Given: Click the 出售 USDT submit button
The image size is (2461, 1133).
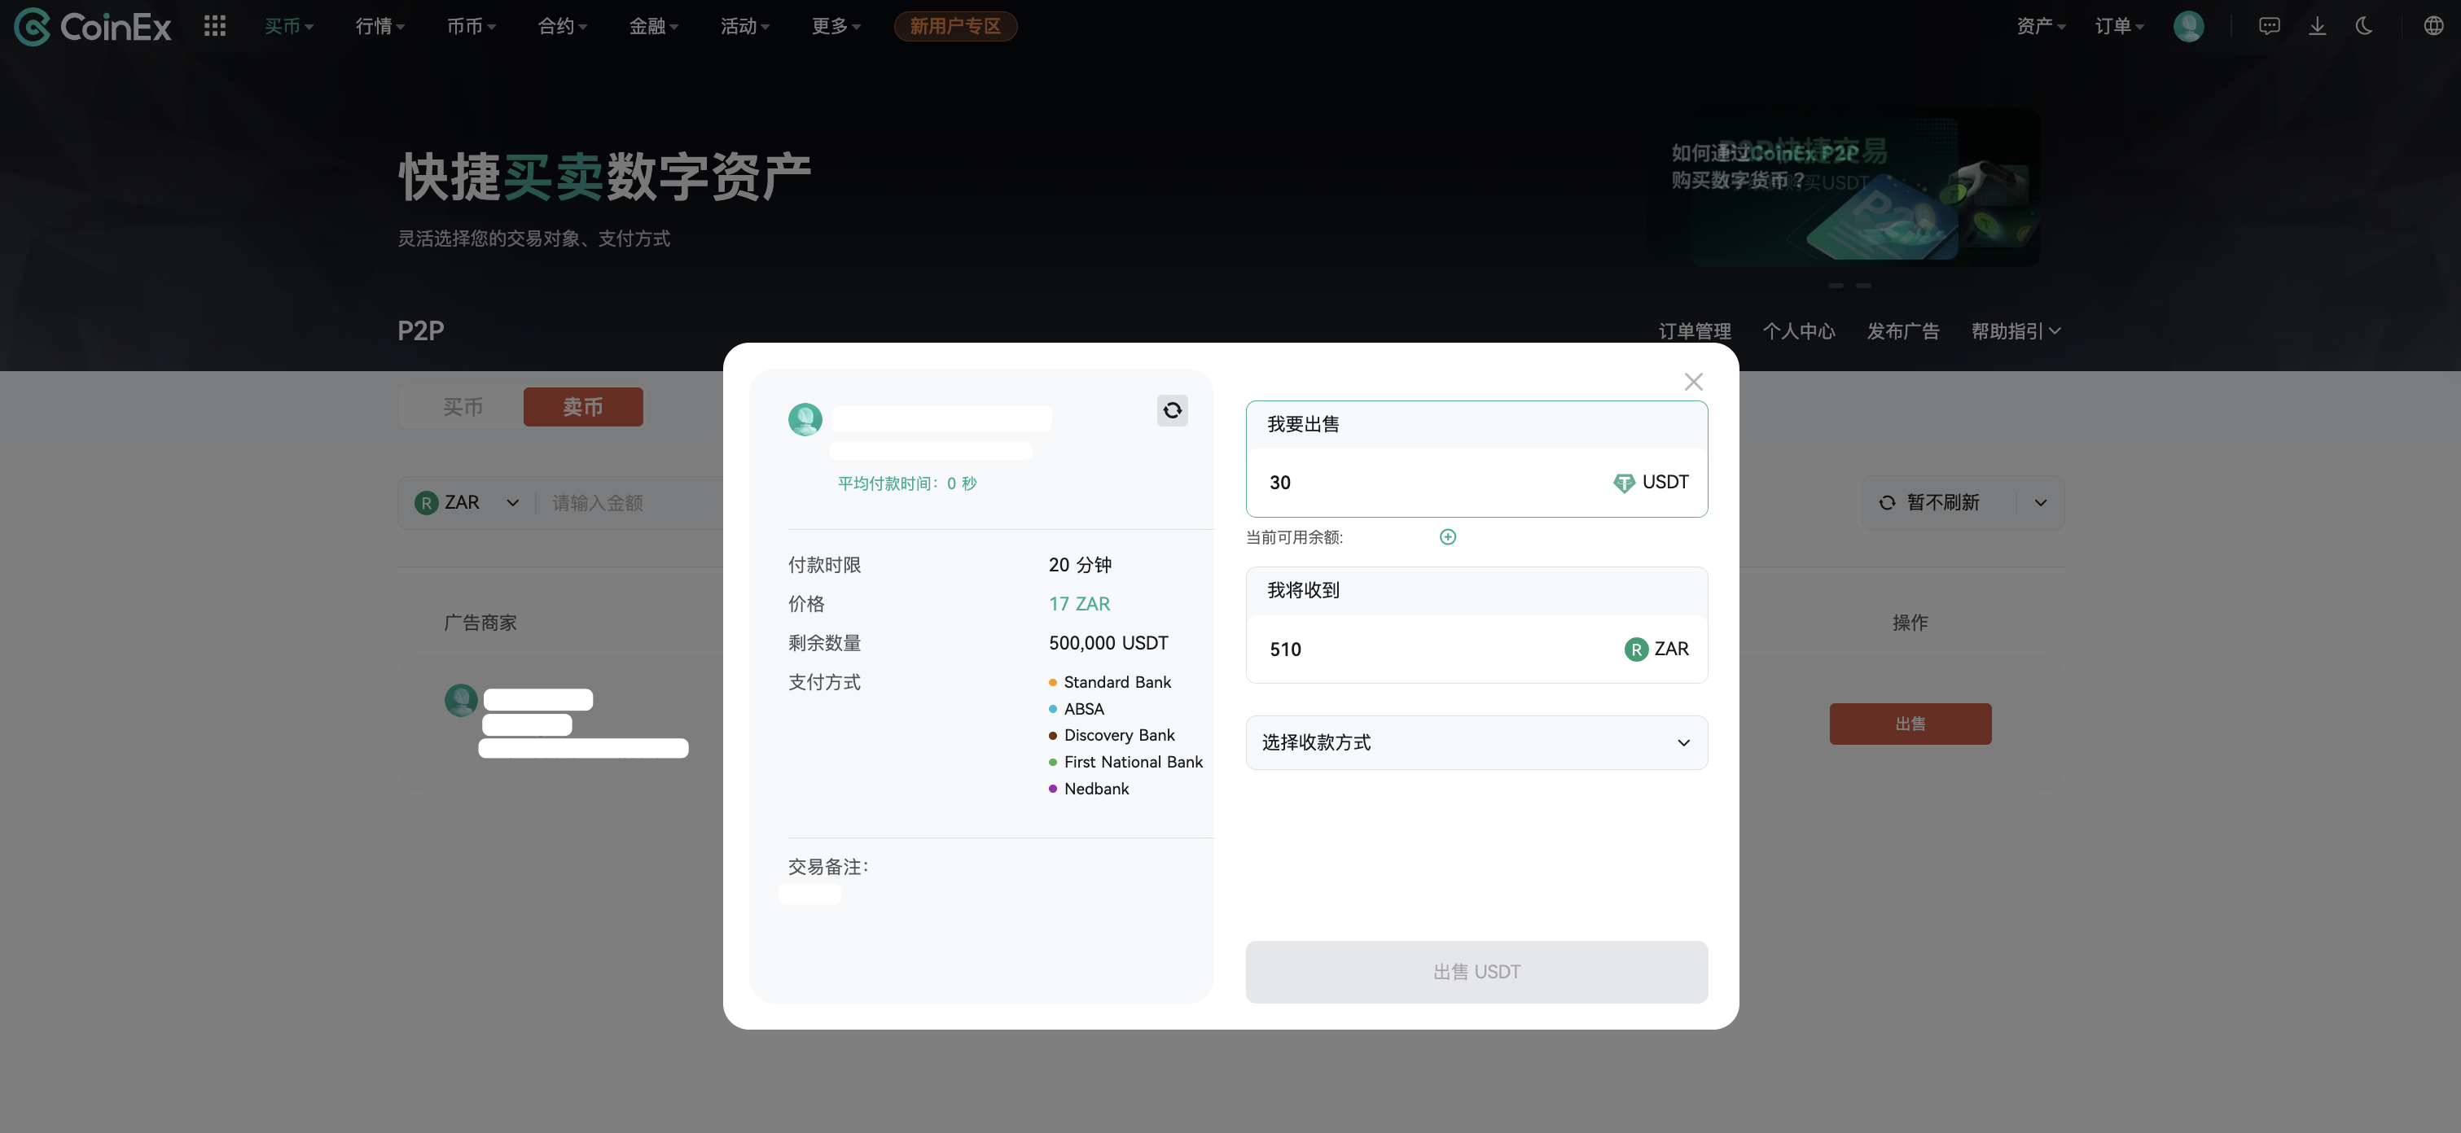Looking at the screenshot, I should pos(1476,972).
